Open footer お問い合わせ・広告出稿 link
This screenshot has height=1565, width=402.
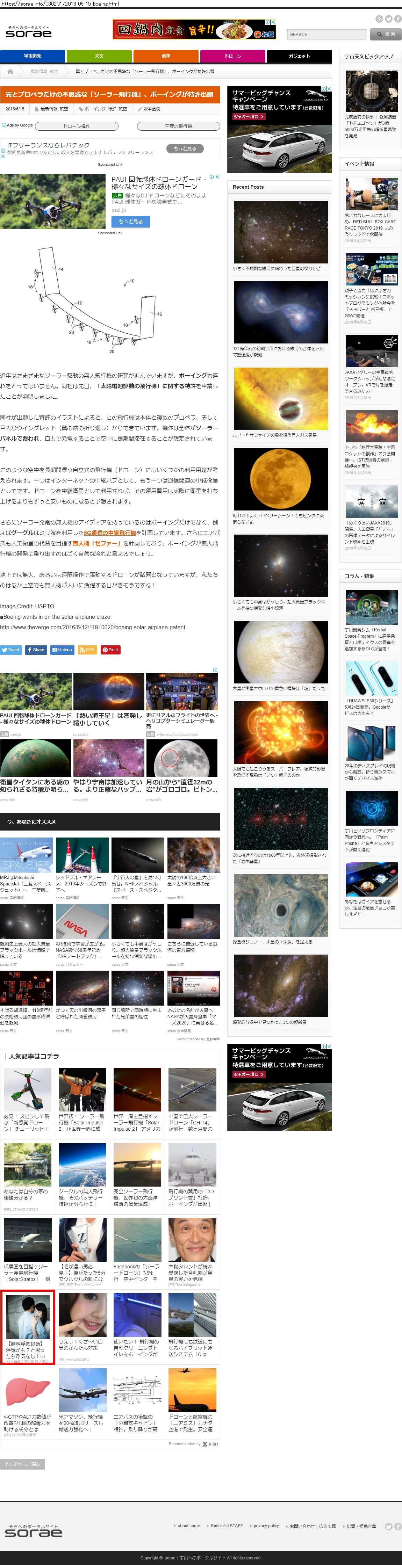click(313, 1526)
